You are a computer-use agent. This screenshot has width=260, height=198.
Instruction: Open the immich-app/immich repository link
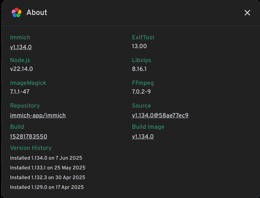click(x=38, y=115)
